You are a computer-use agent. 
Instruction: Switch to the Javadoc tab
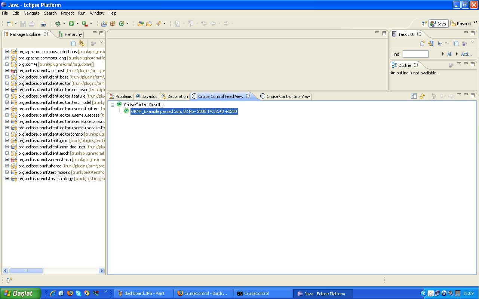click(x=147, y=96)
